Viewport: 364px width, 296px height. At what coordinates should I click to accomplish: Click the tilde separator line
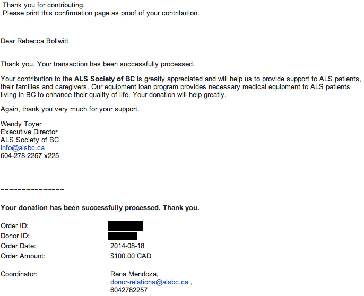pos(32,190)
